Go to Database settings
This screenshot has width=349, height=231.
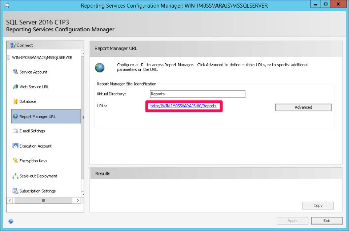pyautogui.click(x=28, y=101)
